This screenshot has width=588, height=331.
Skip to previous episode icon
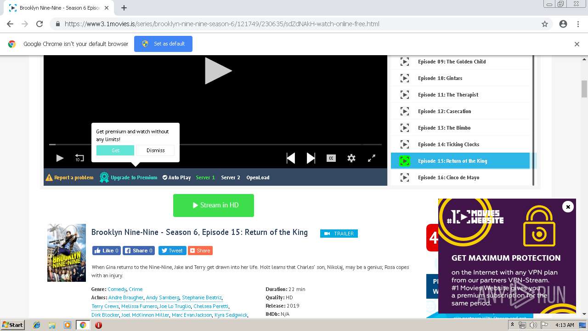[291, 158]
